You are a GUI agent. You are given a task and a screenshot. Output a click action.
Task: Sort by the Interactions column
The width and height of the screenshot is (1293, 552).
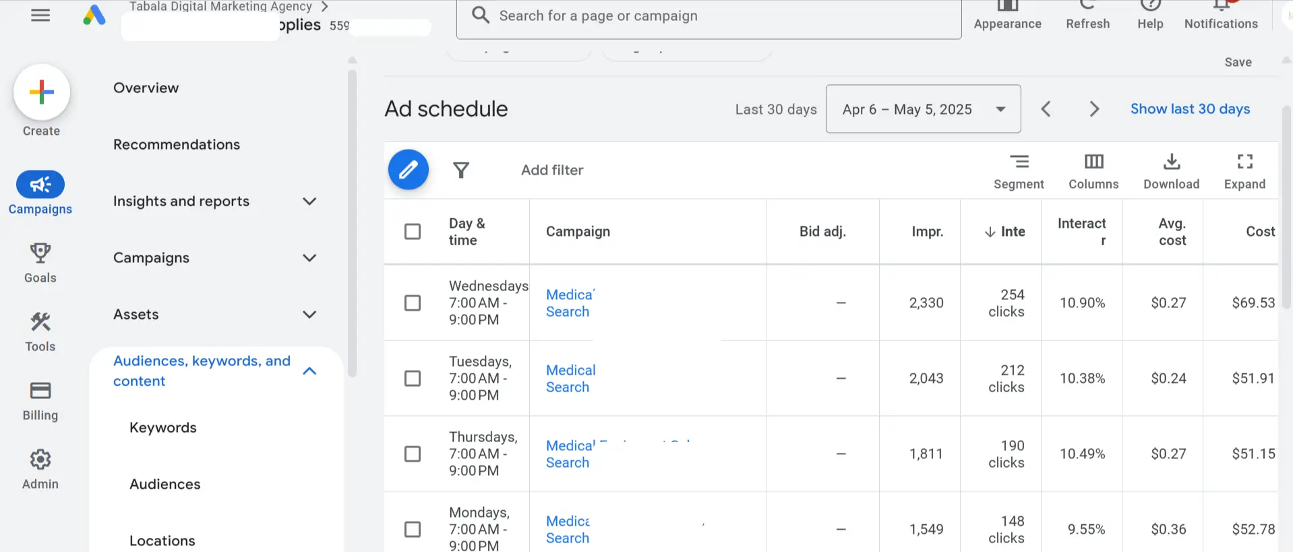[x=1004, y=232]
